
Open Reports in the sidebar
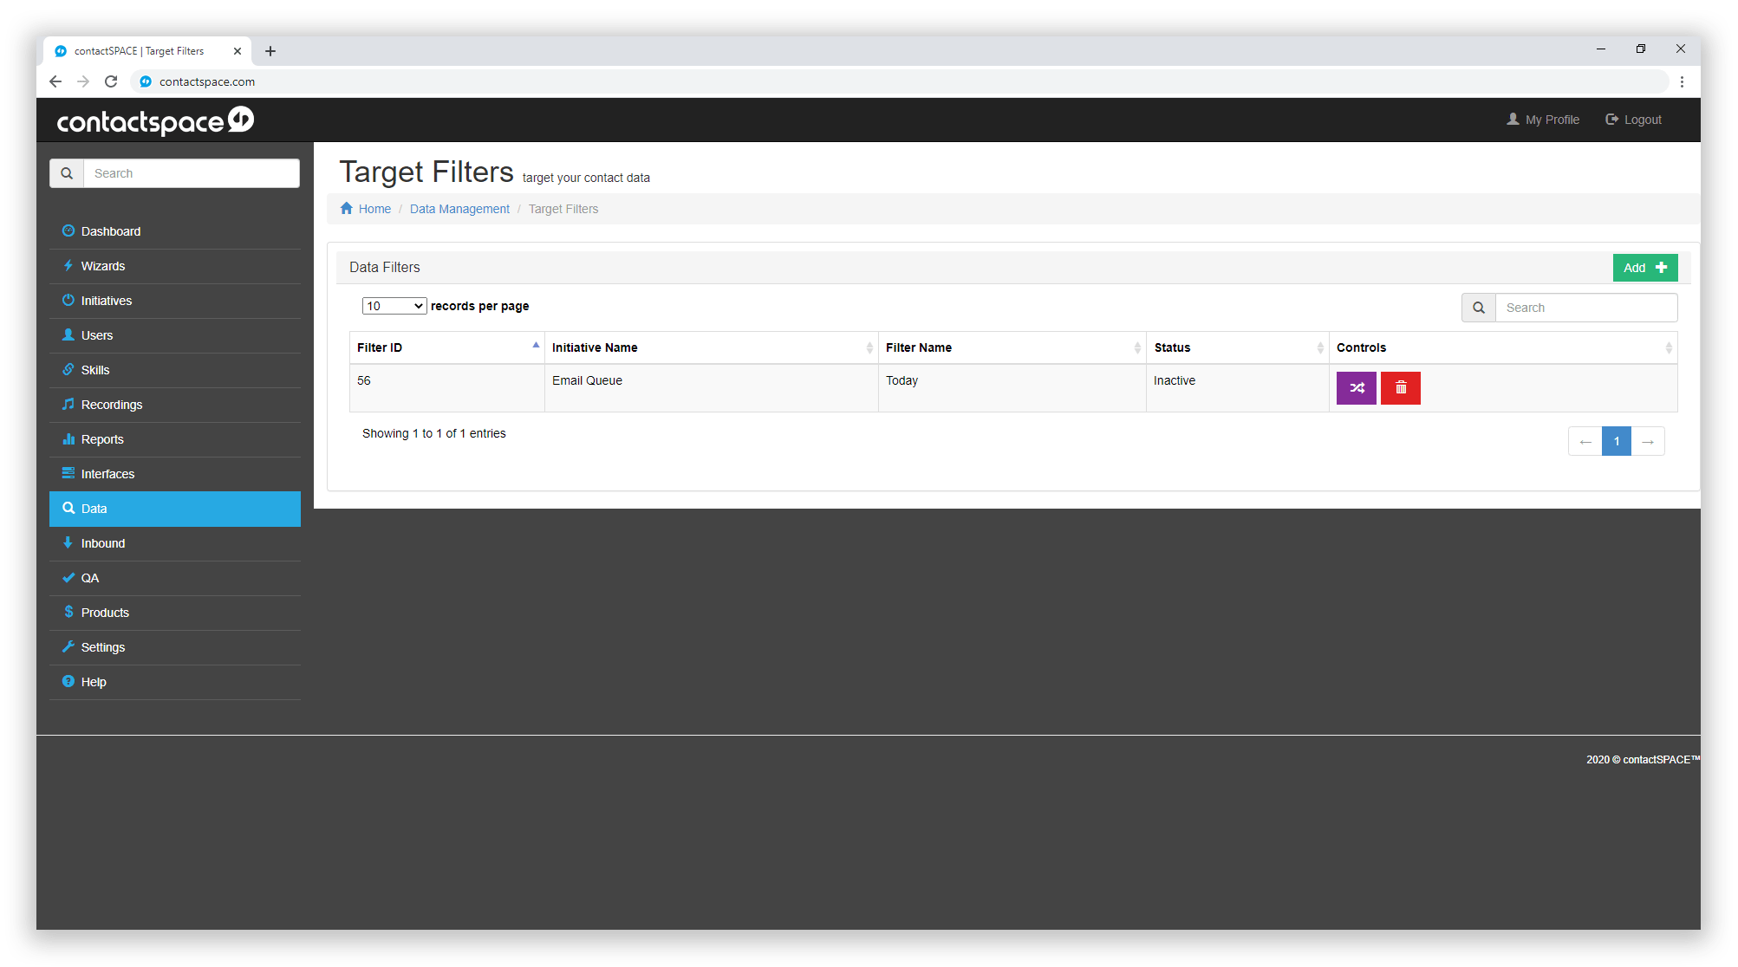175,439
